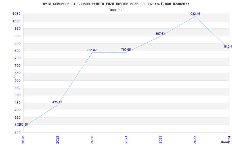Click the 850 y-axis tick label
The width and height of the screenshot is (232, 145).
coord(17,43)
